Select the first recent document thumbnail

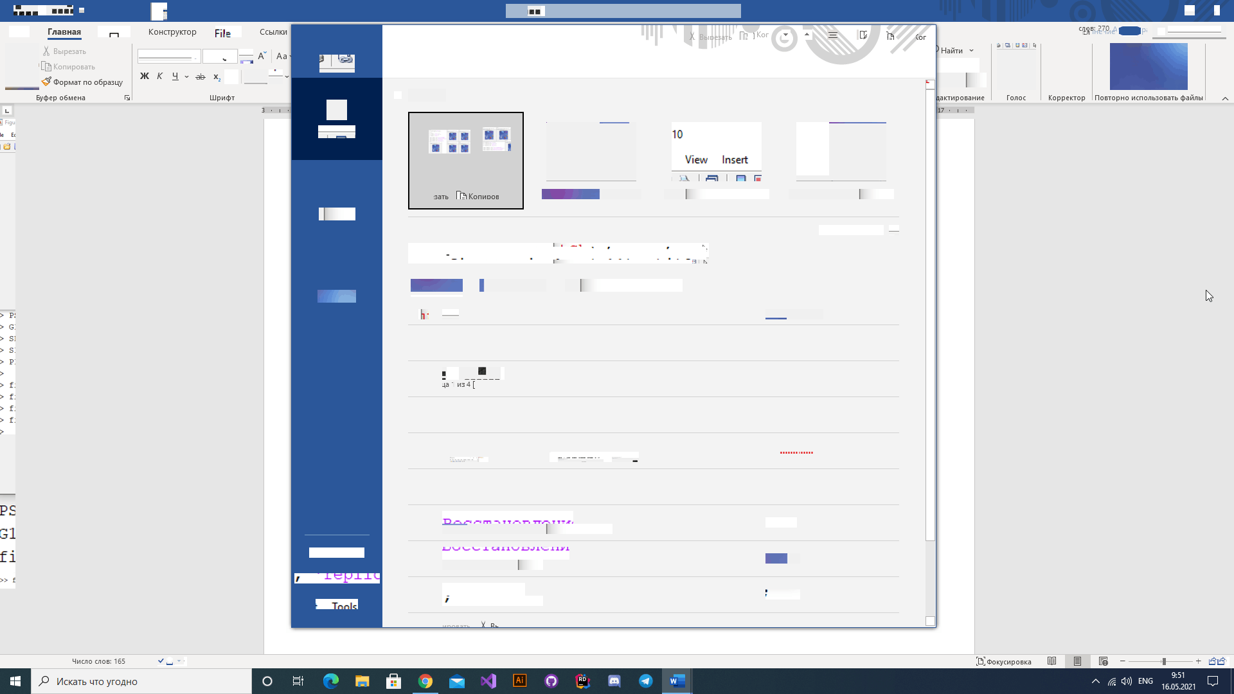coord(466,161)
